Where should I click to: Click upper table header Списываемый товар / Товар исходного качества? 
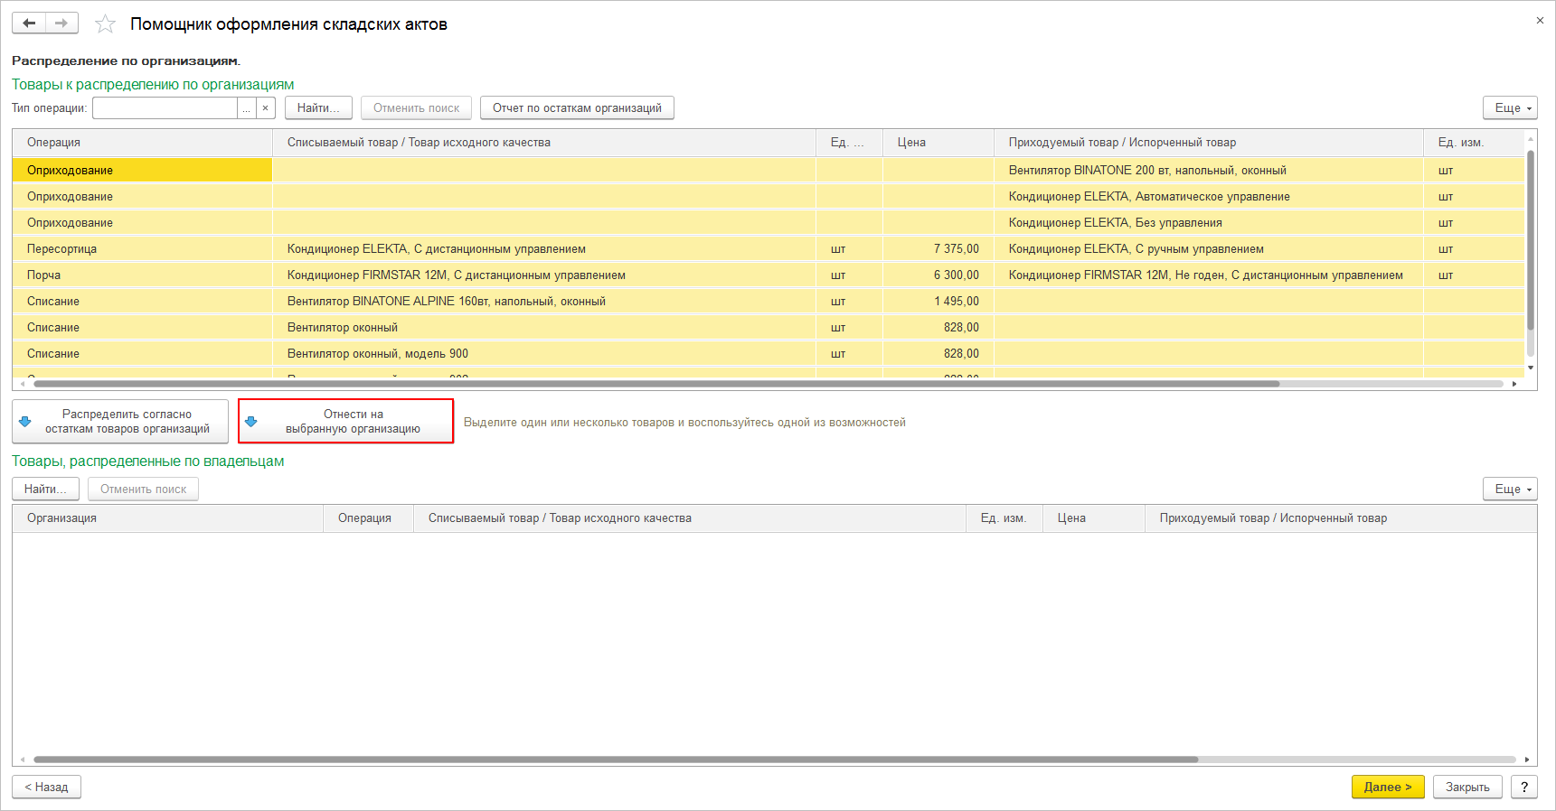544,143
